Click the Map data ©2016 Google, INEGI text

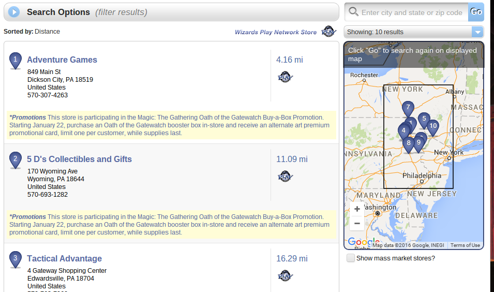[408, 245]
